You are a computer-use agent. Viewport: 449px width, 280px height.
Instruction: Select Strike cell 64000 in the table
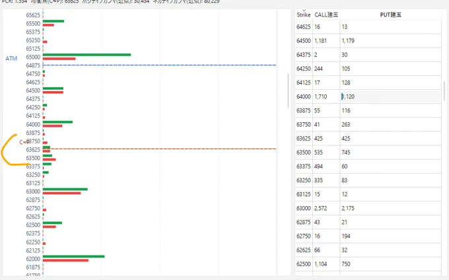tap(304, 97)
